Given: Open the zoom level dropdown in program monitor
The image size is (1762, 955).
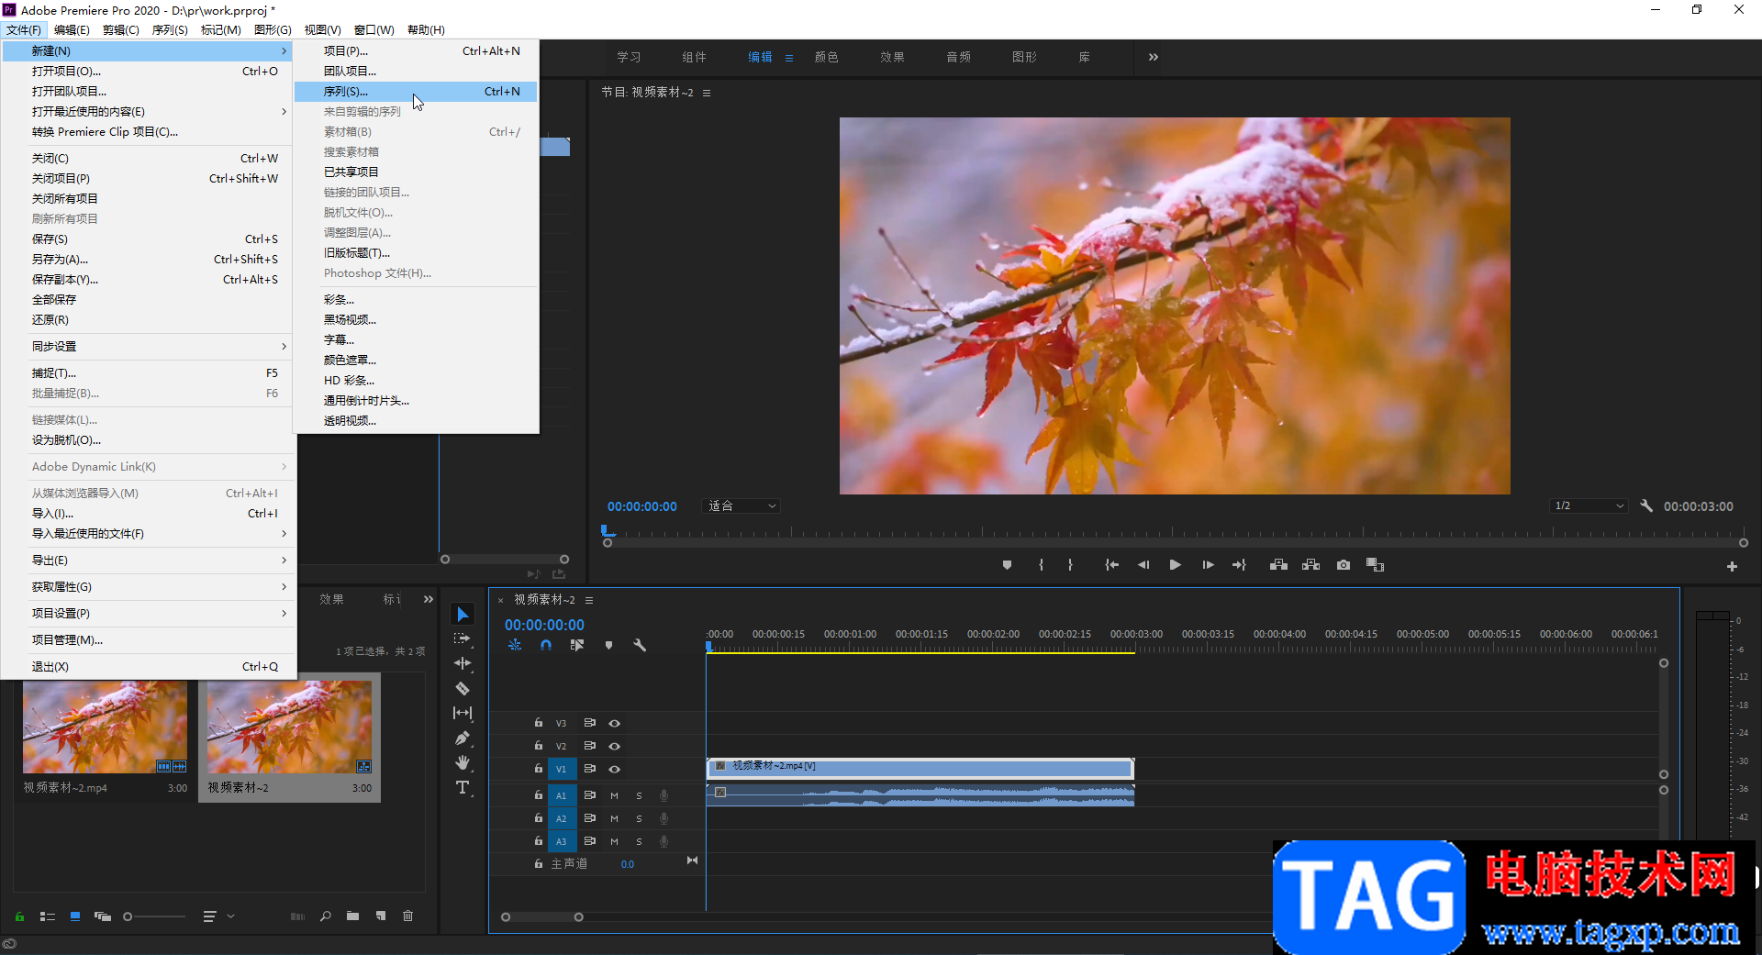Looking at the screenshot, I should (742, 505).
